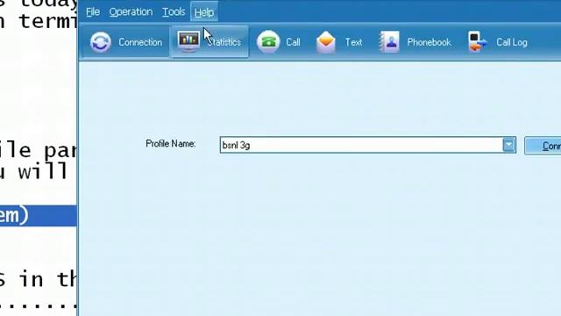Open the Operation menu

pos(131,11)
